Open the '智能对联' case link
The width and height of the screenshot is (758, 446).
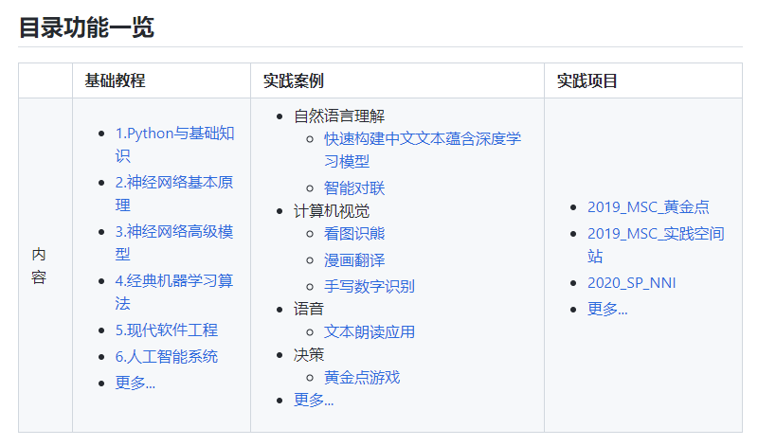354,188
